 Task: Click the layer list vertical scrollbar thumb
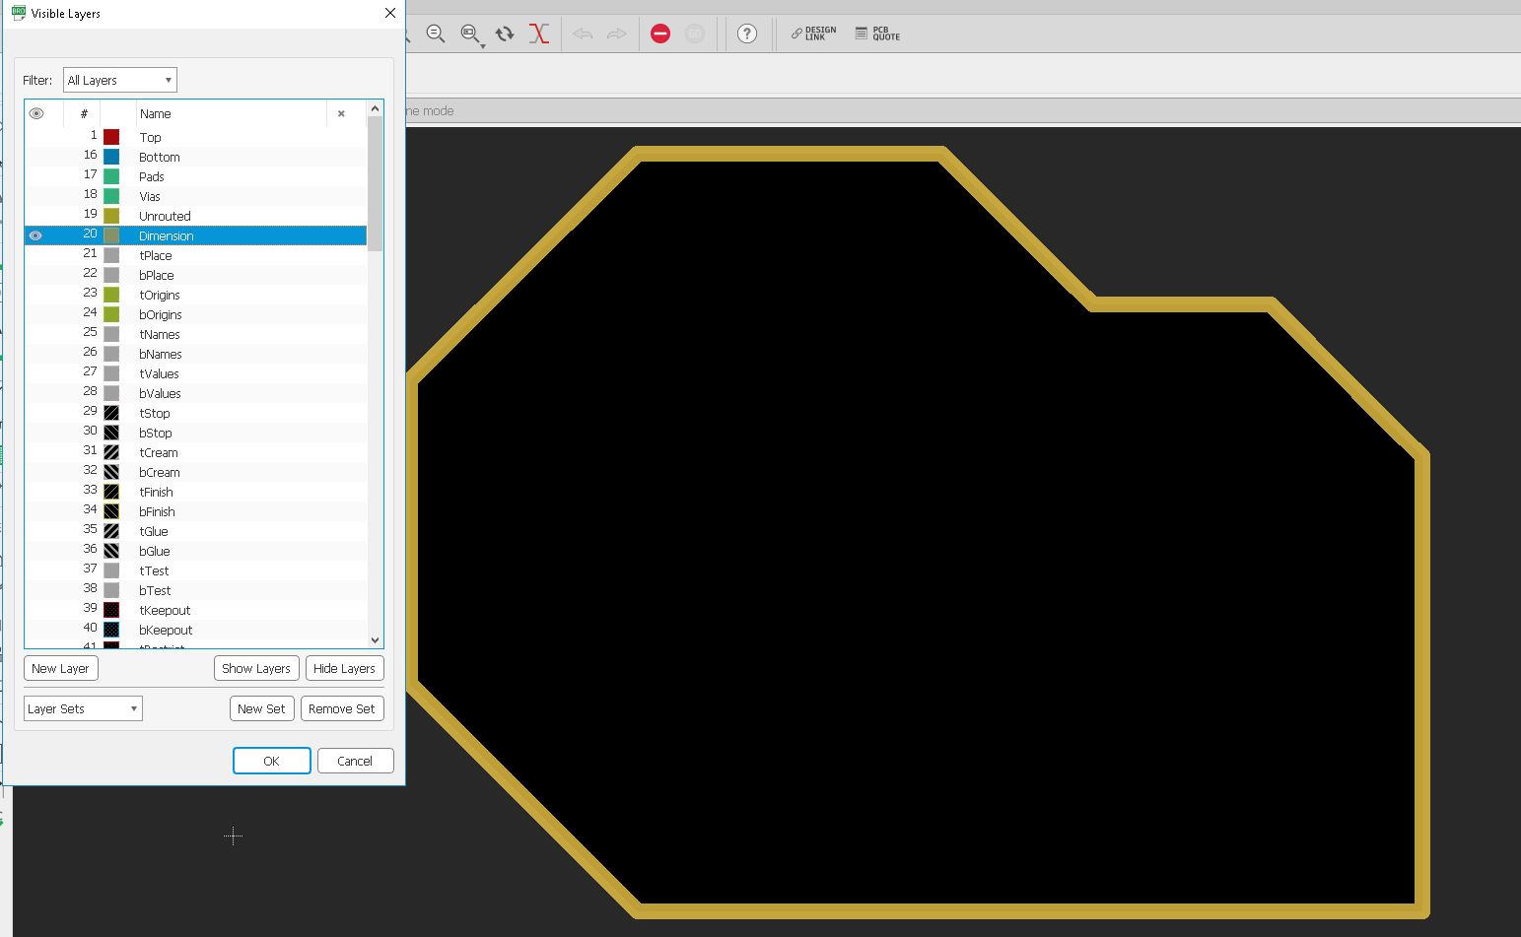[375, 183]
